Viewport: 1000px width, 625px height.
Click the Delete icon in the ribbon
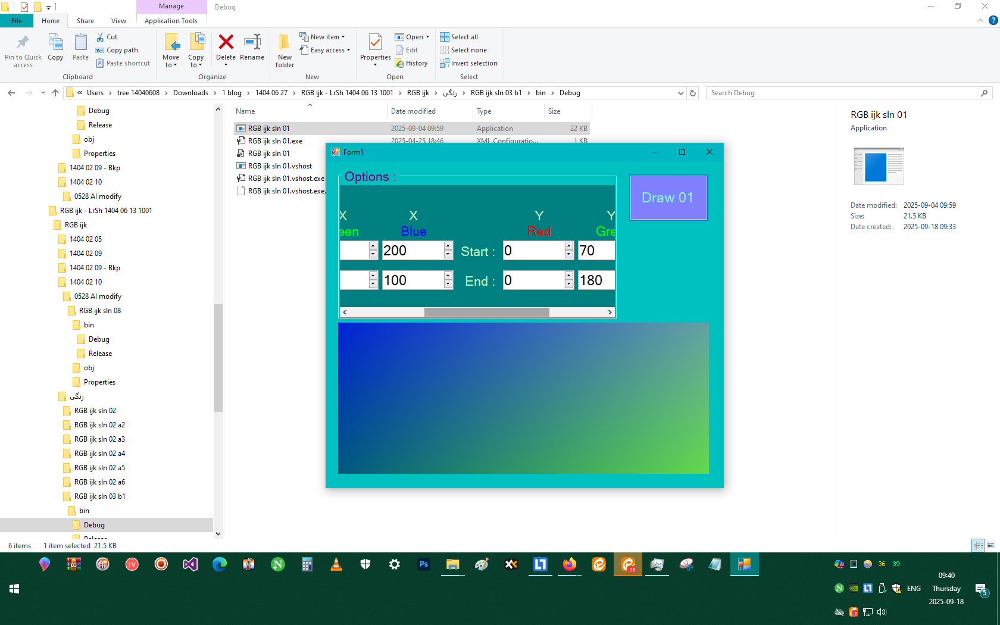(226, 43)
